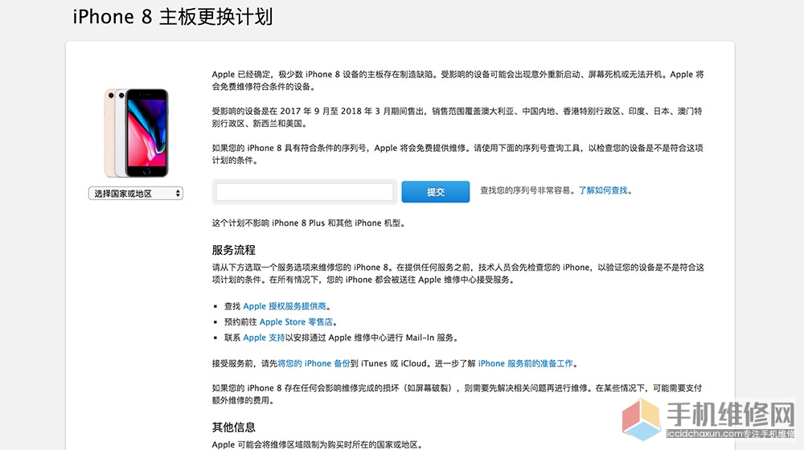804x450 pixels.
Task: Open Apple Store 零售店 link
Action: point(296,322)
